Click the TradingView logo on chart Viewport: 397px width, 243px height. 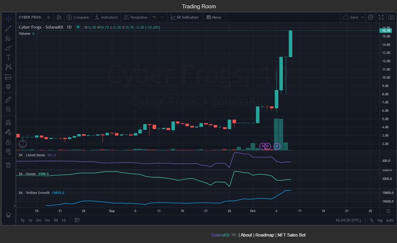[x=23, y=144]
